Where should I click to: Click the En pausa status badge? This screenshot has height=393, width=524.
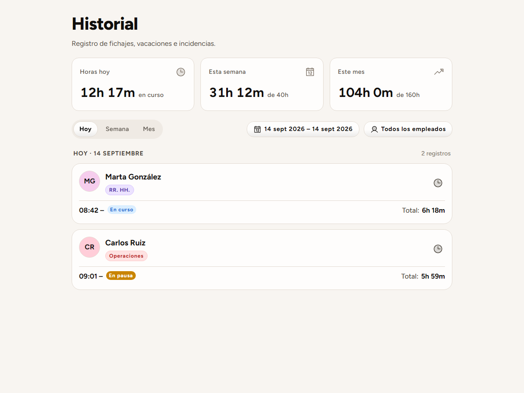(x=121, y=276)
